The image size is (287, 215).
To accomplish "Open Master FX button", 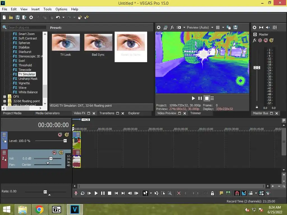I will tap(254, 40).
